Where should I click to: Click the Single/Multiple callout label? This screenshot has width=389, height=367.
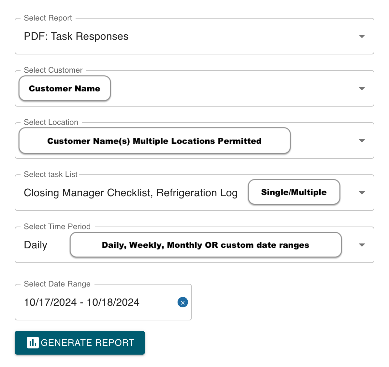pos(294,192)
